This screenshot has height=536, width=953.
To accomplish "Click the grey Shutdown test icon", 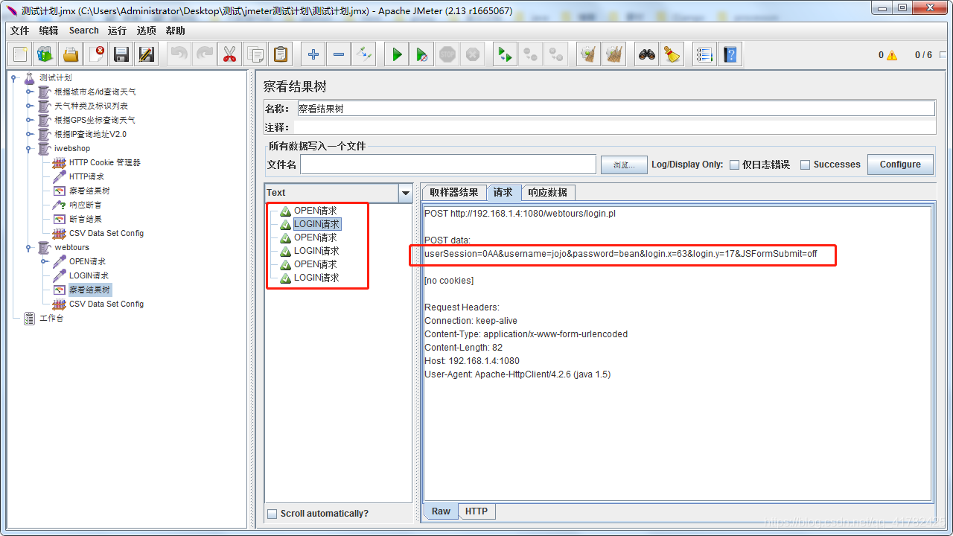I will [473, 54].
